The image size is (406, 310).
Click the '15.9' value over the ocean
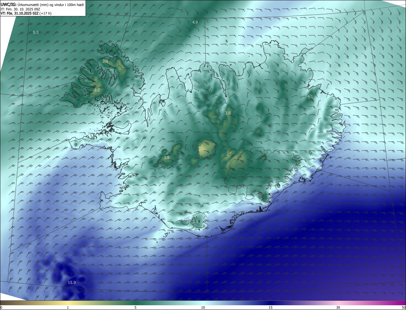click(x=72, y=283)
